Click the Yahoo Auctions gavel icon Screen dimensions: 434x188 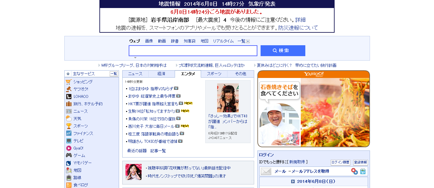pyautogui.click(x=69, y=89)
